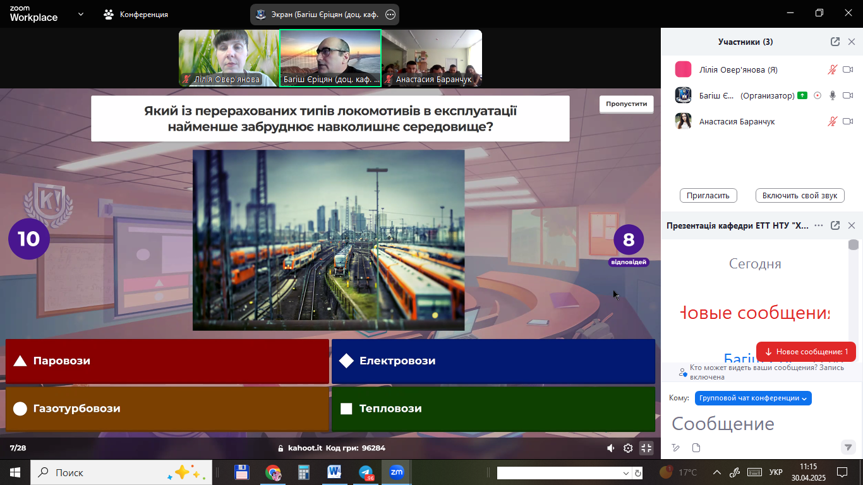Open the Конференция tab
The image size is (863, 485).
pos(136,14)
